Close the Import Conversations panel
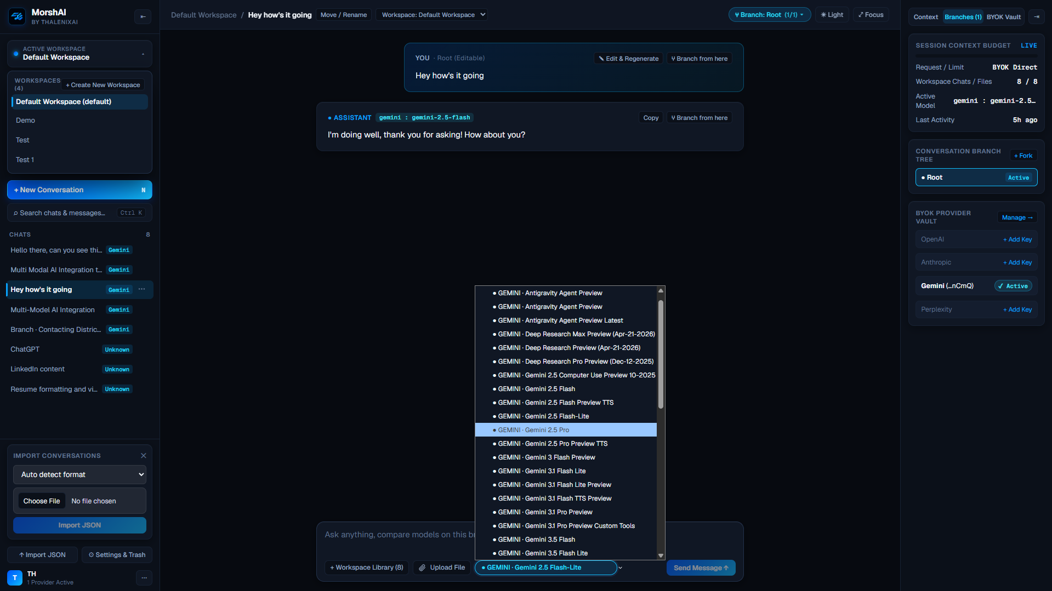 click(144, 456)
